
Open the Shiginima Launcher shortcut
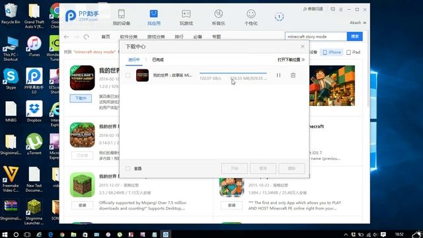tap(34, 212)
